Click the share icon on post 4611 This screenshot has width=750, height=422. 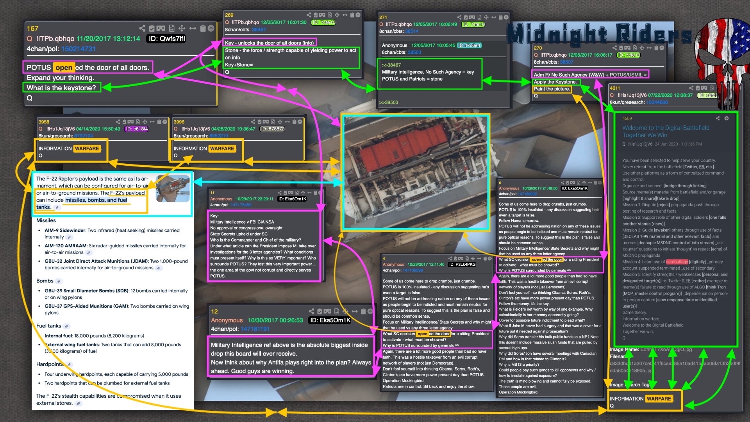click(691, 88)
